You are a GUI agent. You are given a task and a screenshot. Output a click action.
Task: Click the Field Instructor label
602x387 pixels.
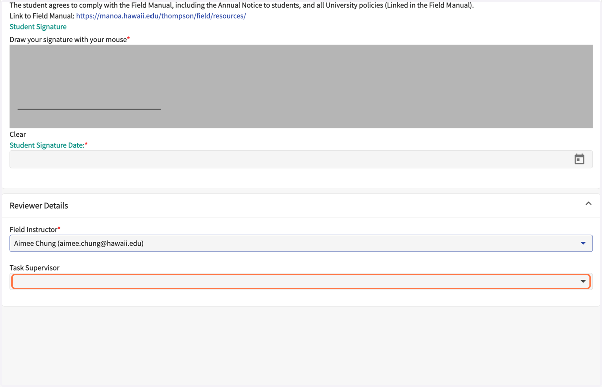(34, 229)
